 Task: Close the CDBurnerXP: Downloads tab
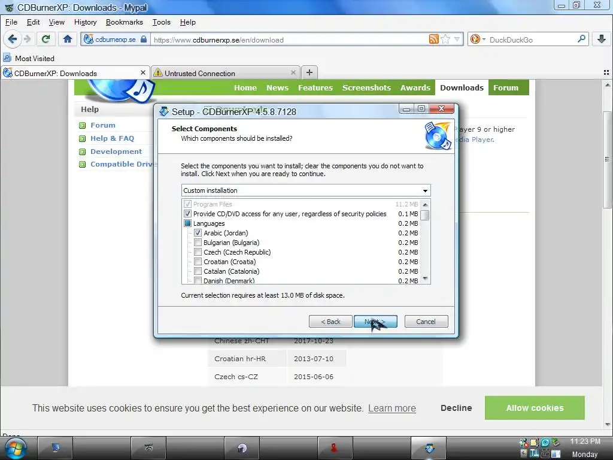(142, 72)
